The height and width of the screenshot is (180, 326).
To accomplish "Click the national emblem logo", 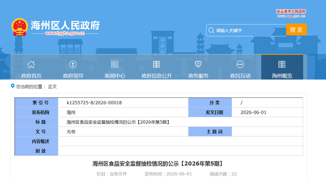I will click(20, 27).
